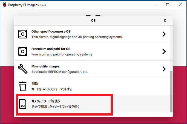Click 自分で用意したイメージファイルを使う description
This screenshot has width=187, height=124.
(56, 107)
